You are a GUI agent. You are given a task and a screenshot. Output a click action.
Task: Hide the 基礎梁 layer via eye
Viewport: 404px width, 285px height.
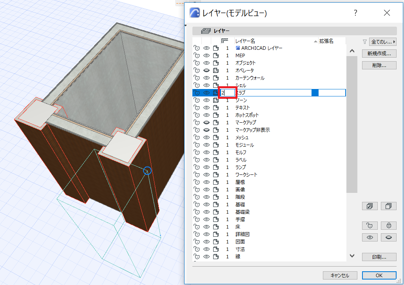[207, 212]
